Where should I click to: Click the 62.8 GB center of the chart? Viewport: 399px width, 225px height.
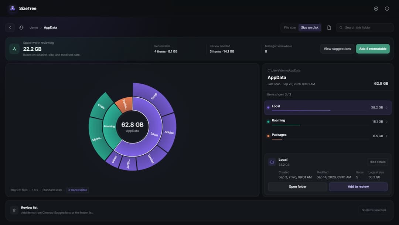click(x=132, y=127)
